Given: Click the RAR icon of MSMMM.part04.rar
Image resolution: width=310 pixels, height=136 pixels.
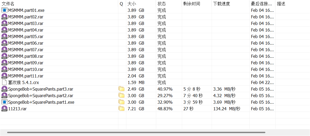Looking at the screenshot, I should click(4, 30).
